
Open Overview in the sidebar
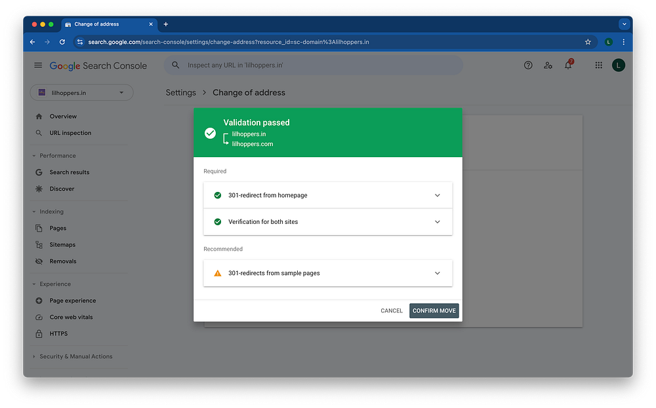[x=63, y=117]
